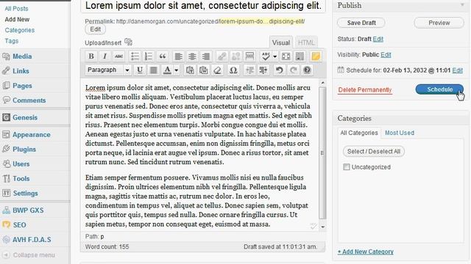Remove formatting with eraser icon

pyautogui.click(x=217, y=70)
